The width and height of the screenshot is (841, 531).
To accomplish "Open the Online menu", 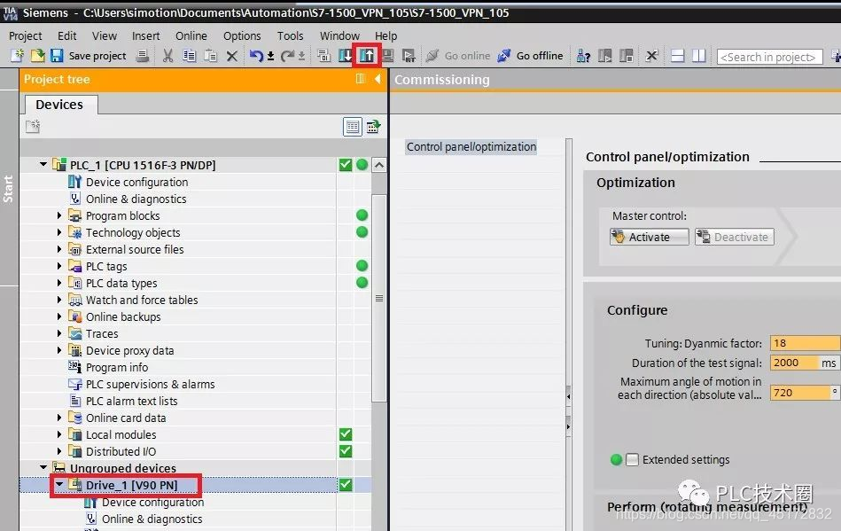I will point(191,36).
